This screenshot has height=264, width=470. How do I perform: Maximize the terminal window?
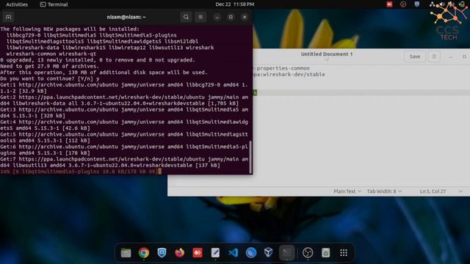pyautogui.click(x=231, y=17)
